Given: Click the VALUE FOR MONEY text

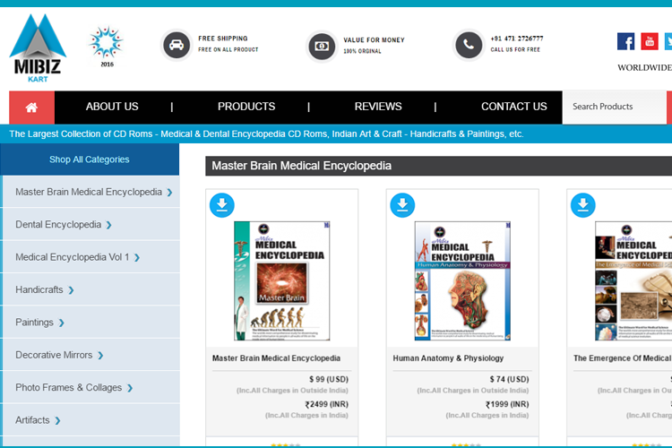Looking at the screenshot, I should [374, 39].
